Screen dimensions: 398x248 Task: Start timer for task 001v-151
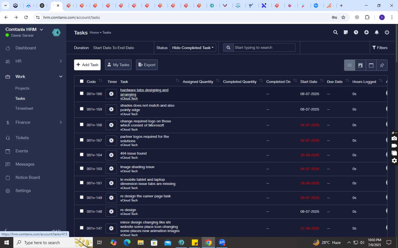(x=111, y=183)
